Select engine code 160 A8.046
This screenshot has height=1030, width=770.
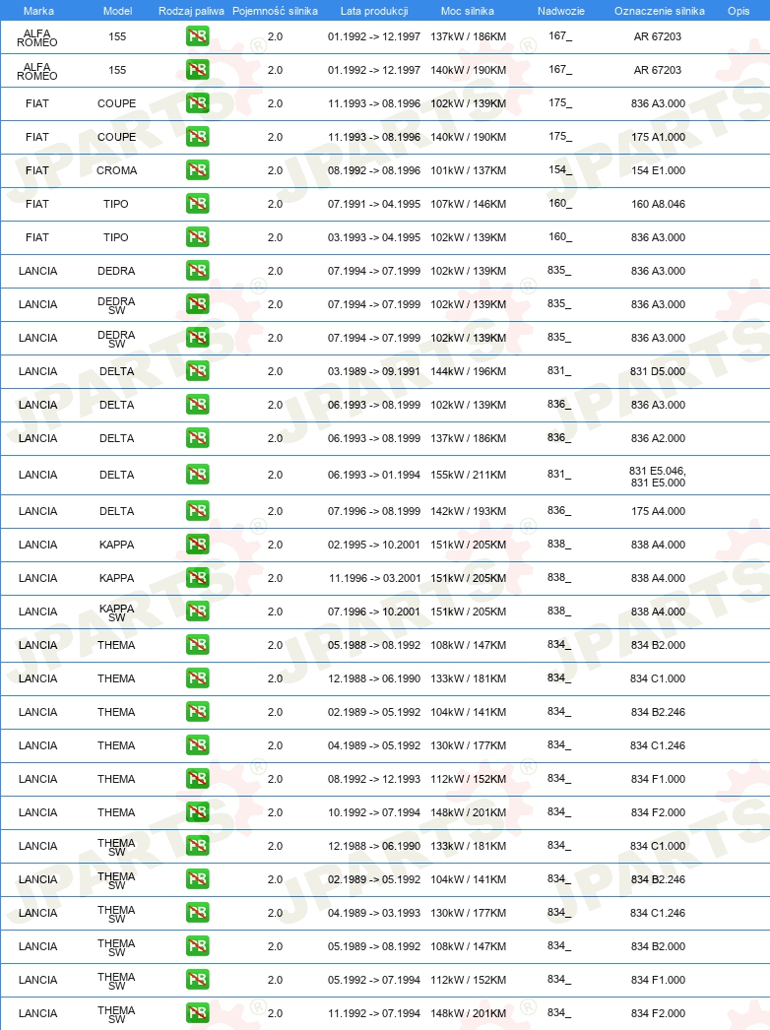click(x=658, y=204)
